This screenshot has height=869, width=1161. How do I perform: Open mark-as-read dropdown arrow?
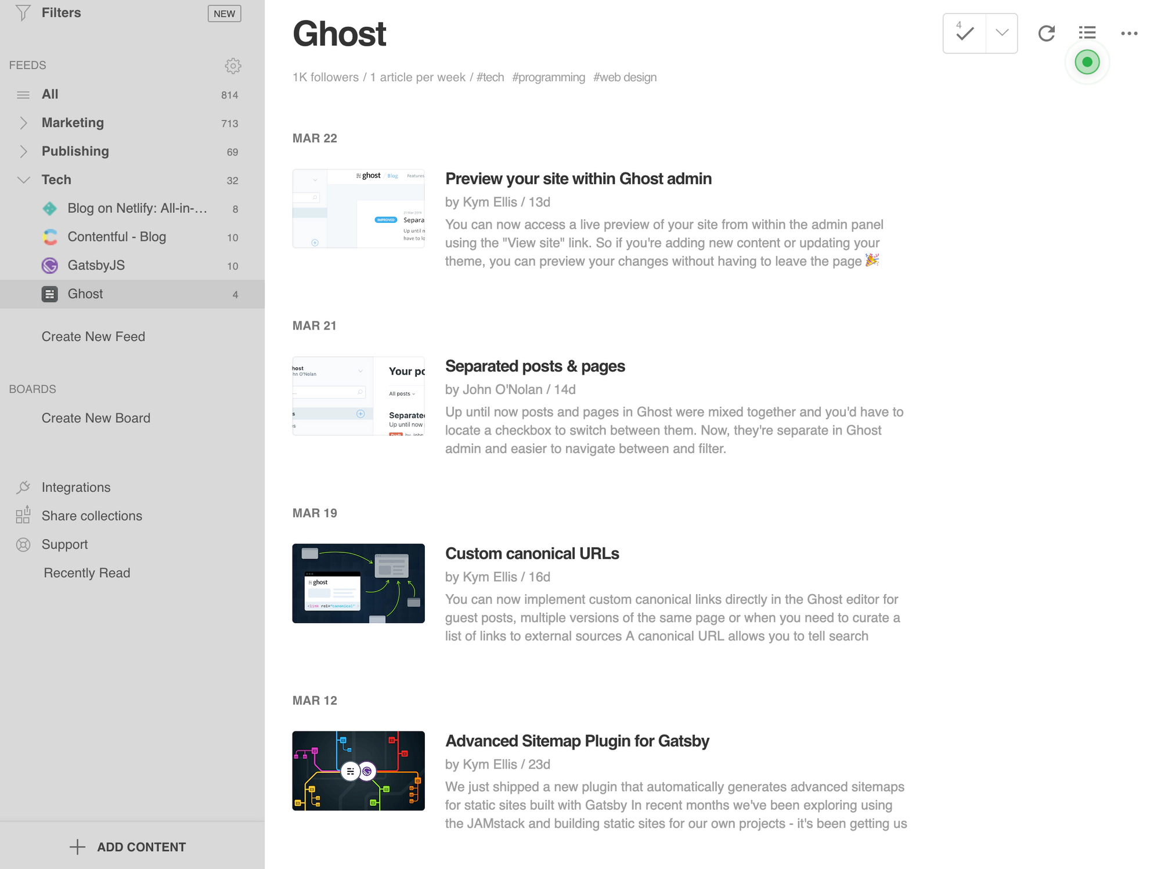pos(1001,33)
